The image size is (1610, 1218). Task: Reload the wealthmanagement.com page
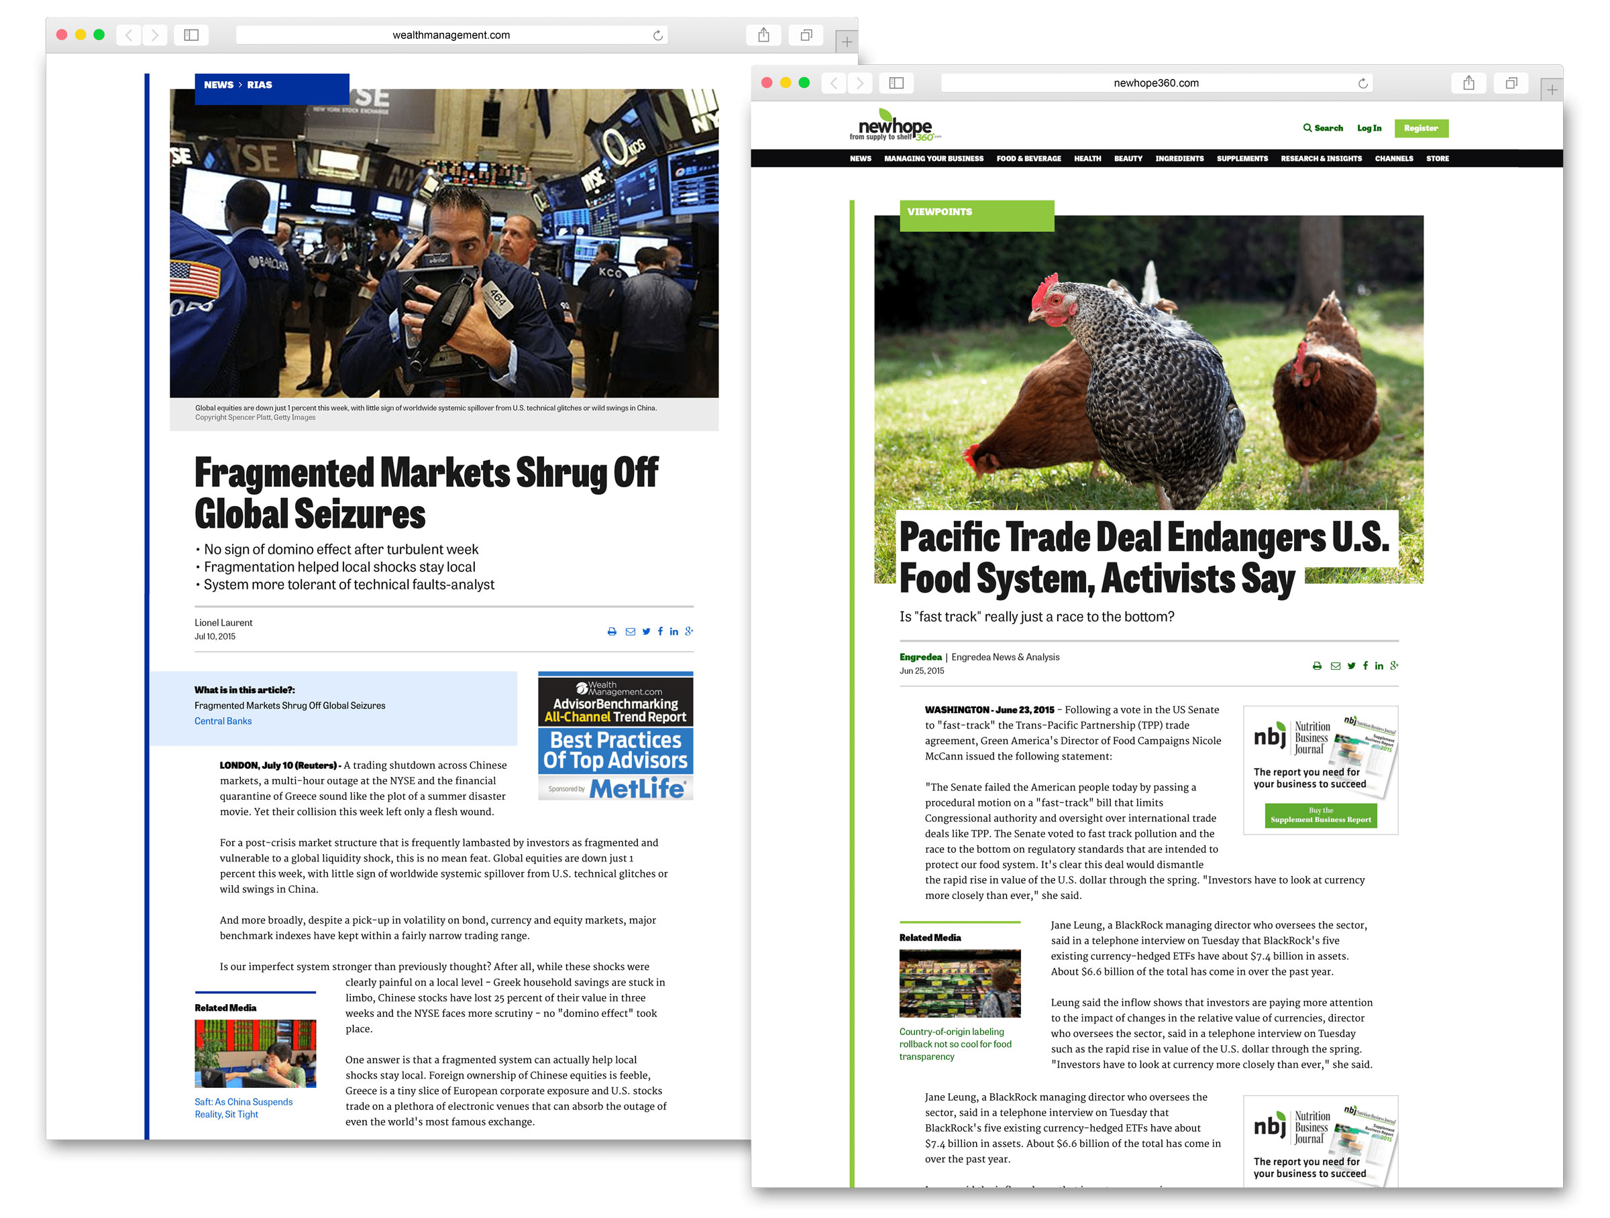click(658, 35)
